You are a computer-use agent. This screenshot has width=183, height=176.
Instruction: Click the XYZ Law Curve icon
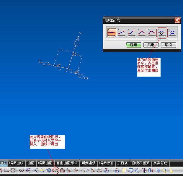pyautogui.click(x=55, y=170)
